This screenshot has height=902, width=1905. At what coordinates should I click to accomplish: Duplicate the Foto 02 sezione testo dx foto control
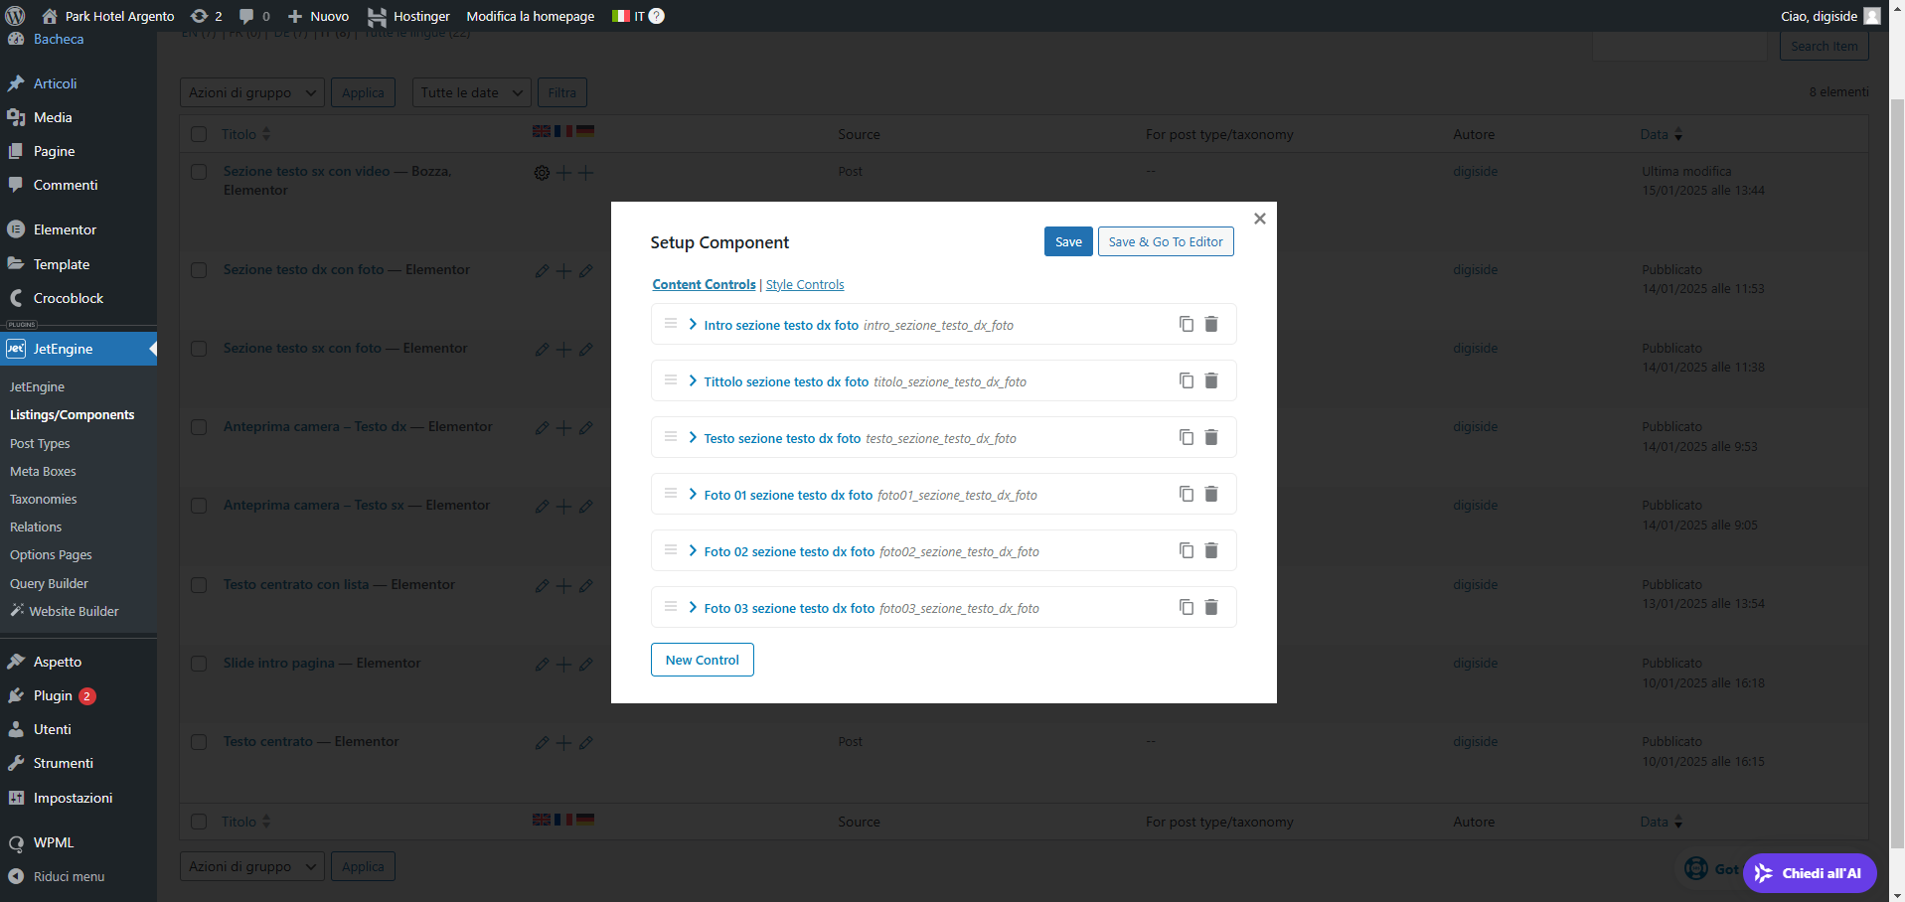coord(1186,550)
